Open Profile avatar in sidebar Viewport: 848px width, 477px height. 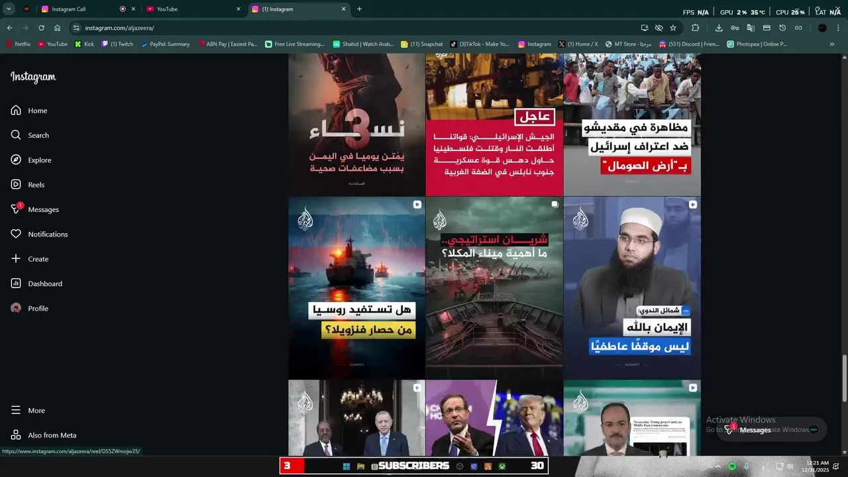[17, 308]
